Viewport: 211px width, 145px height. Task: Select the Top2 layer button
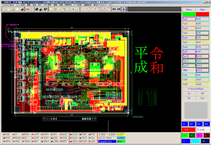(x=189, y=19)
